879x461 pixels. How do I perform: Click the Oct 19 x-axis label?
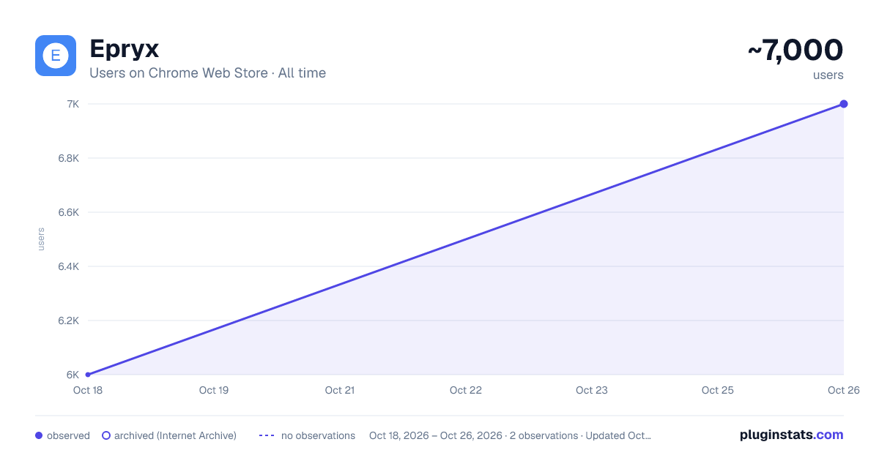point(214,390)
